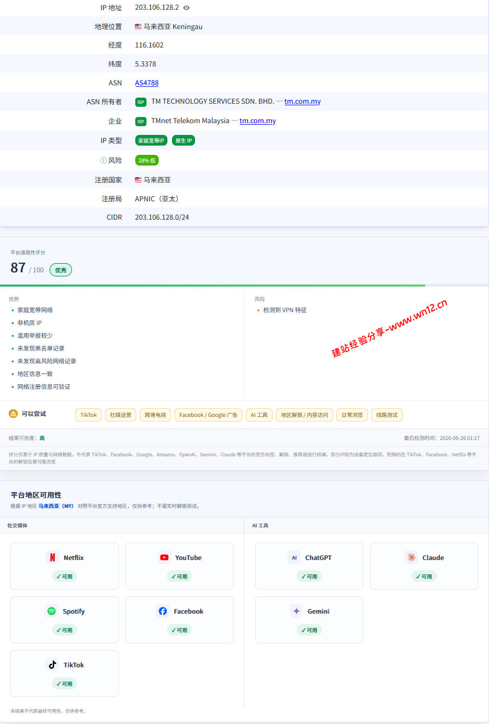The width and height of the screenshot is (489, 724).
Task: Click the 未发现高风险网络记录 advantage item
Action: pyautogui.click(x=47, y=361)
